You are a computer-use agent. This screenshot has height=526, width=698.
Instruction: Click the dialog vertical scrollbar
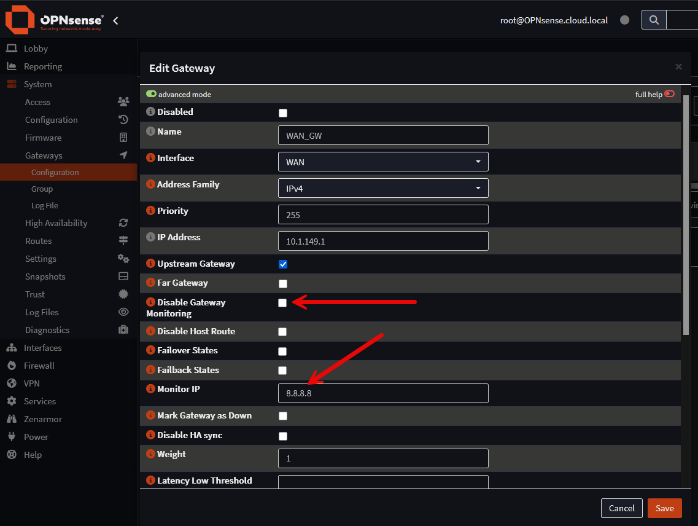686,215
